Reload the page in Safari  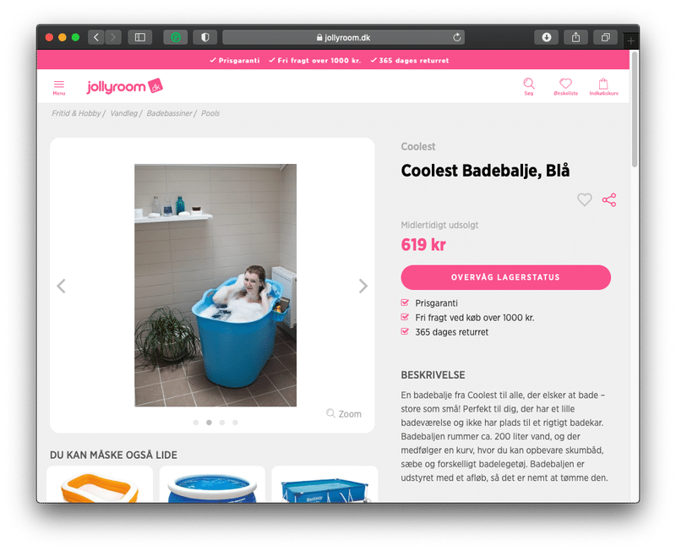tap(457, 37)
